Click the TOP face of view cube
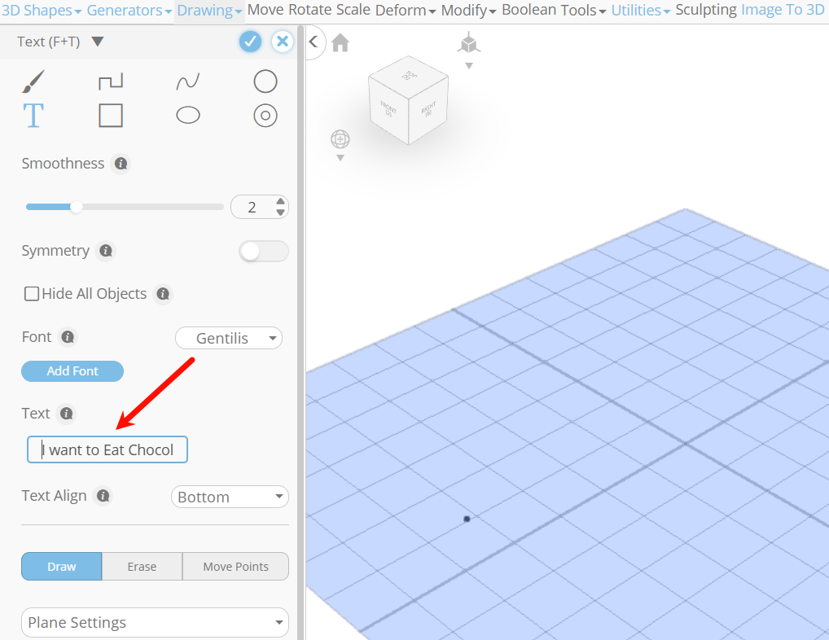The width and height of the screenshot is (829, 640). coord(408,75)
